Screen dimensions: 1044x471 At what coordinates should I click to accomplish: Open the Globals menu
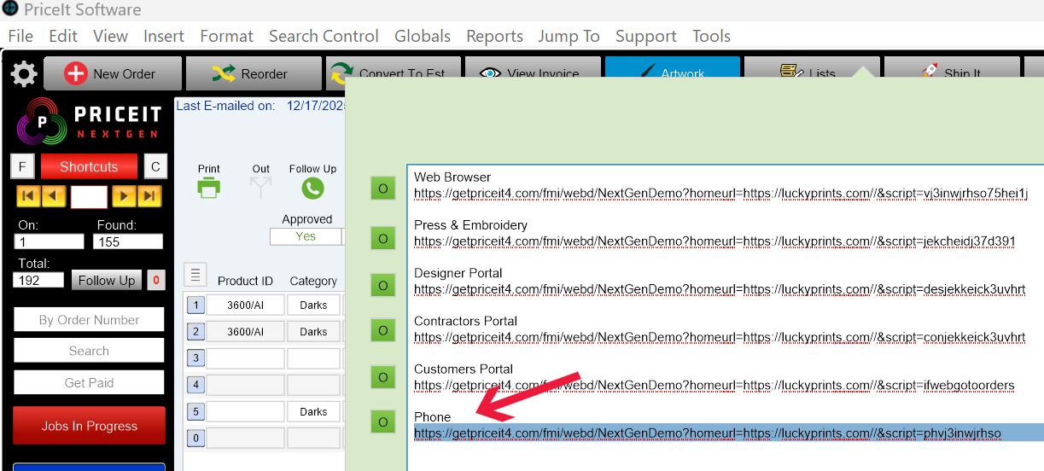(423, 36)
